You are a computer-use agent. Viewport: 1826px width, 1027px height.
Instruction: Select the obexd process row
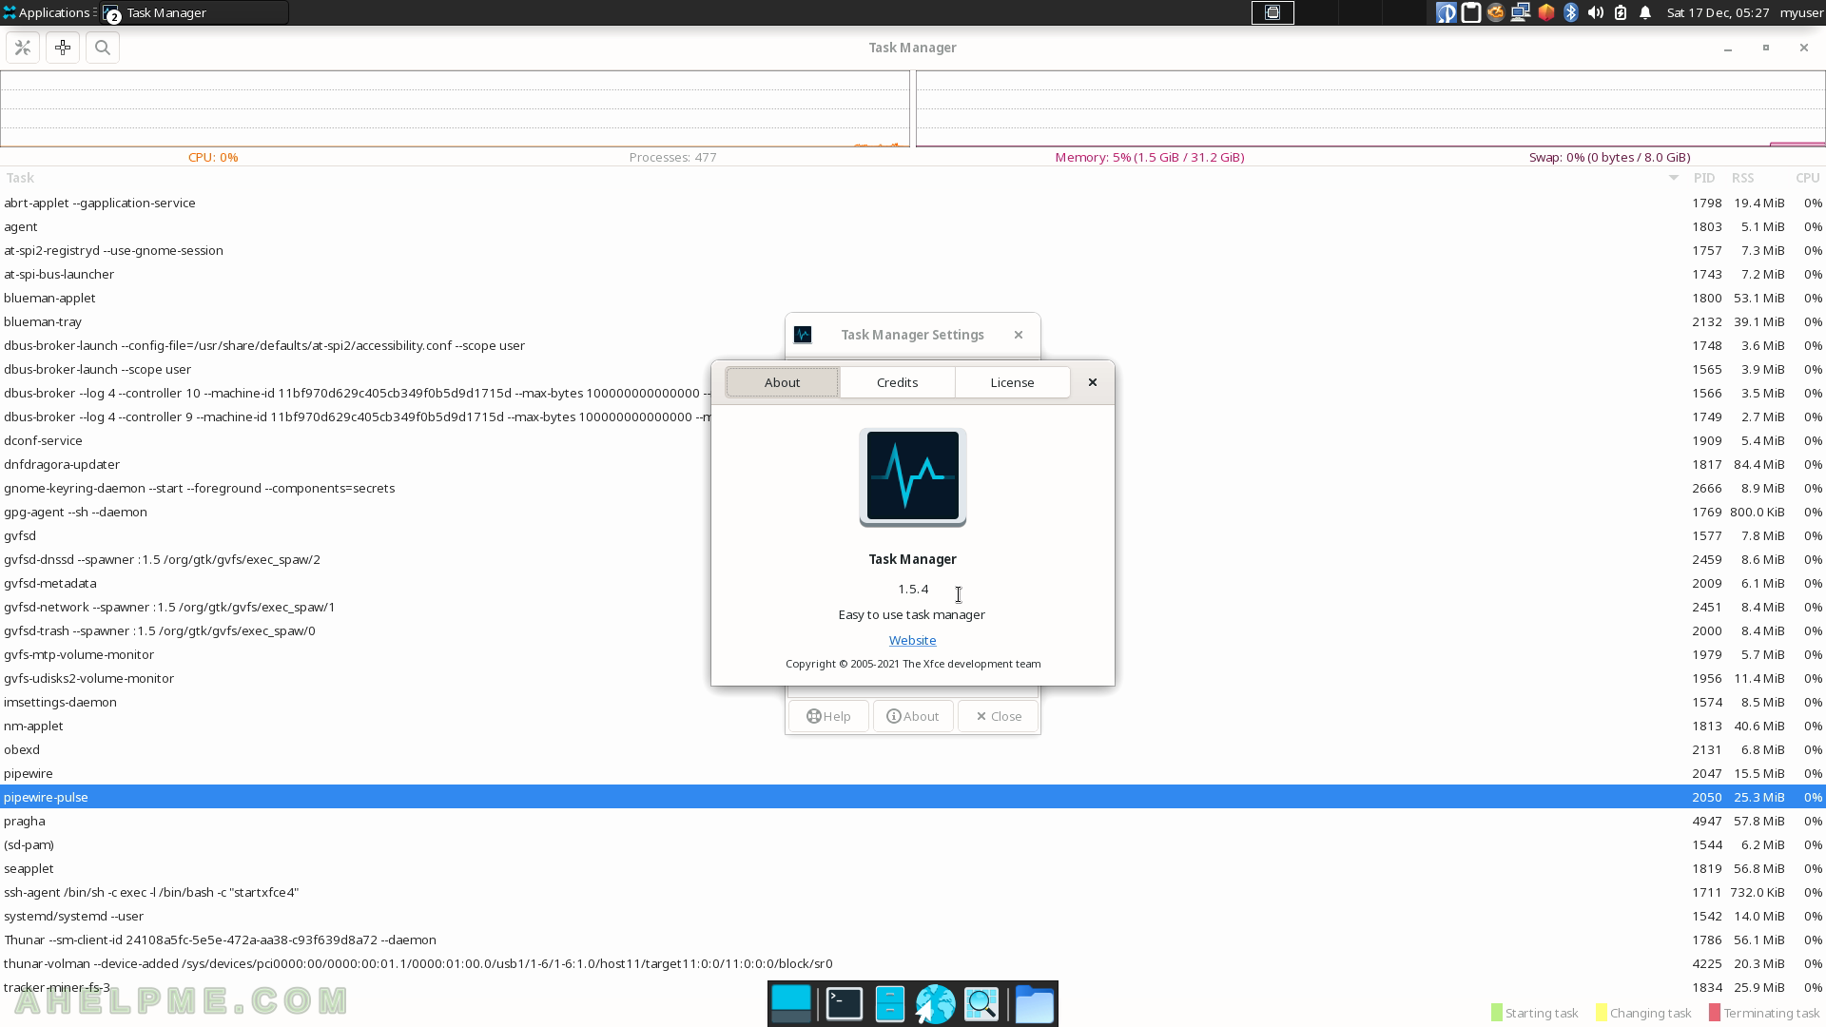pos(913,749)
